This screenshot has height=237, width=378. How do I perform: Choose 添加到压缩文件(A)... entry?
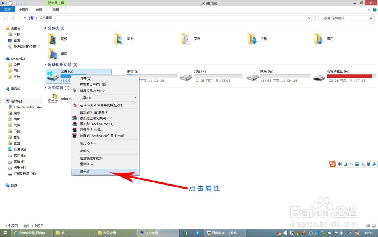105,118
